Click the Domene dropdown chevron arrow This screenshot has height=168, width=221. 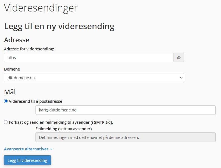pyautogui.click(x=181, y=78)
